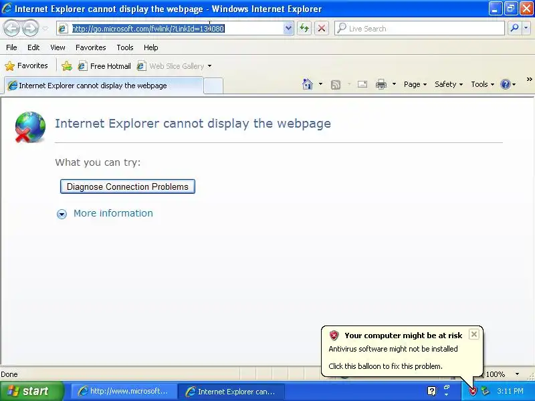Open a new blank tab

pos(213,86)
